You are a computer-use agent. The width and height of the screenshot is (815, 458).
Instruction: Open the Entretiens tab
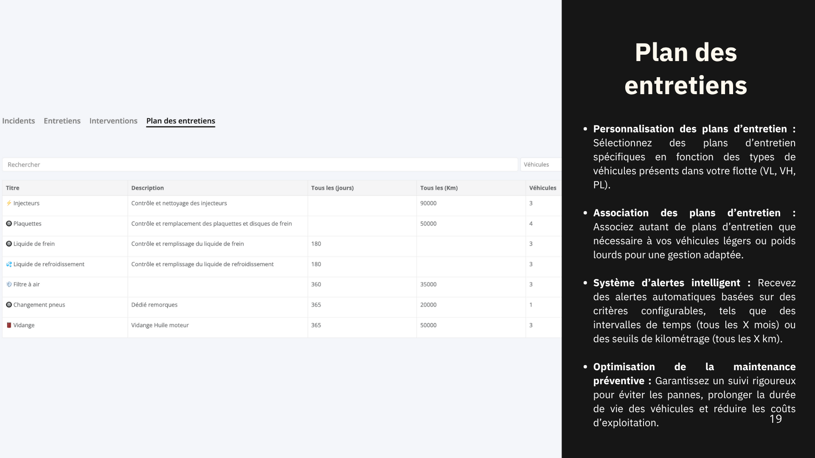click(x=62, y=121)
